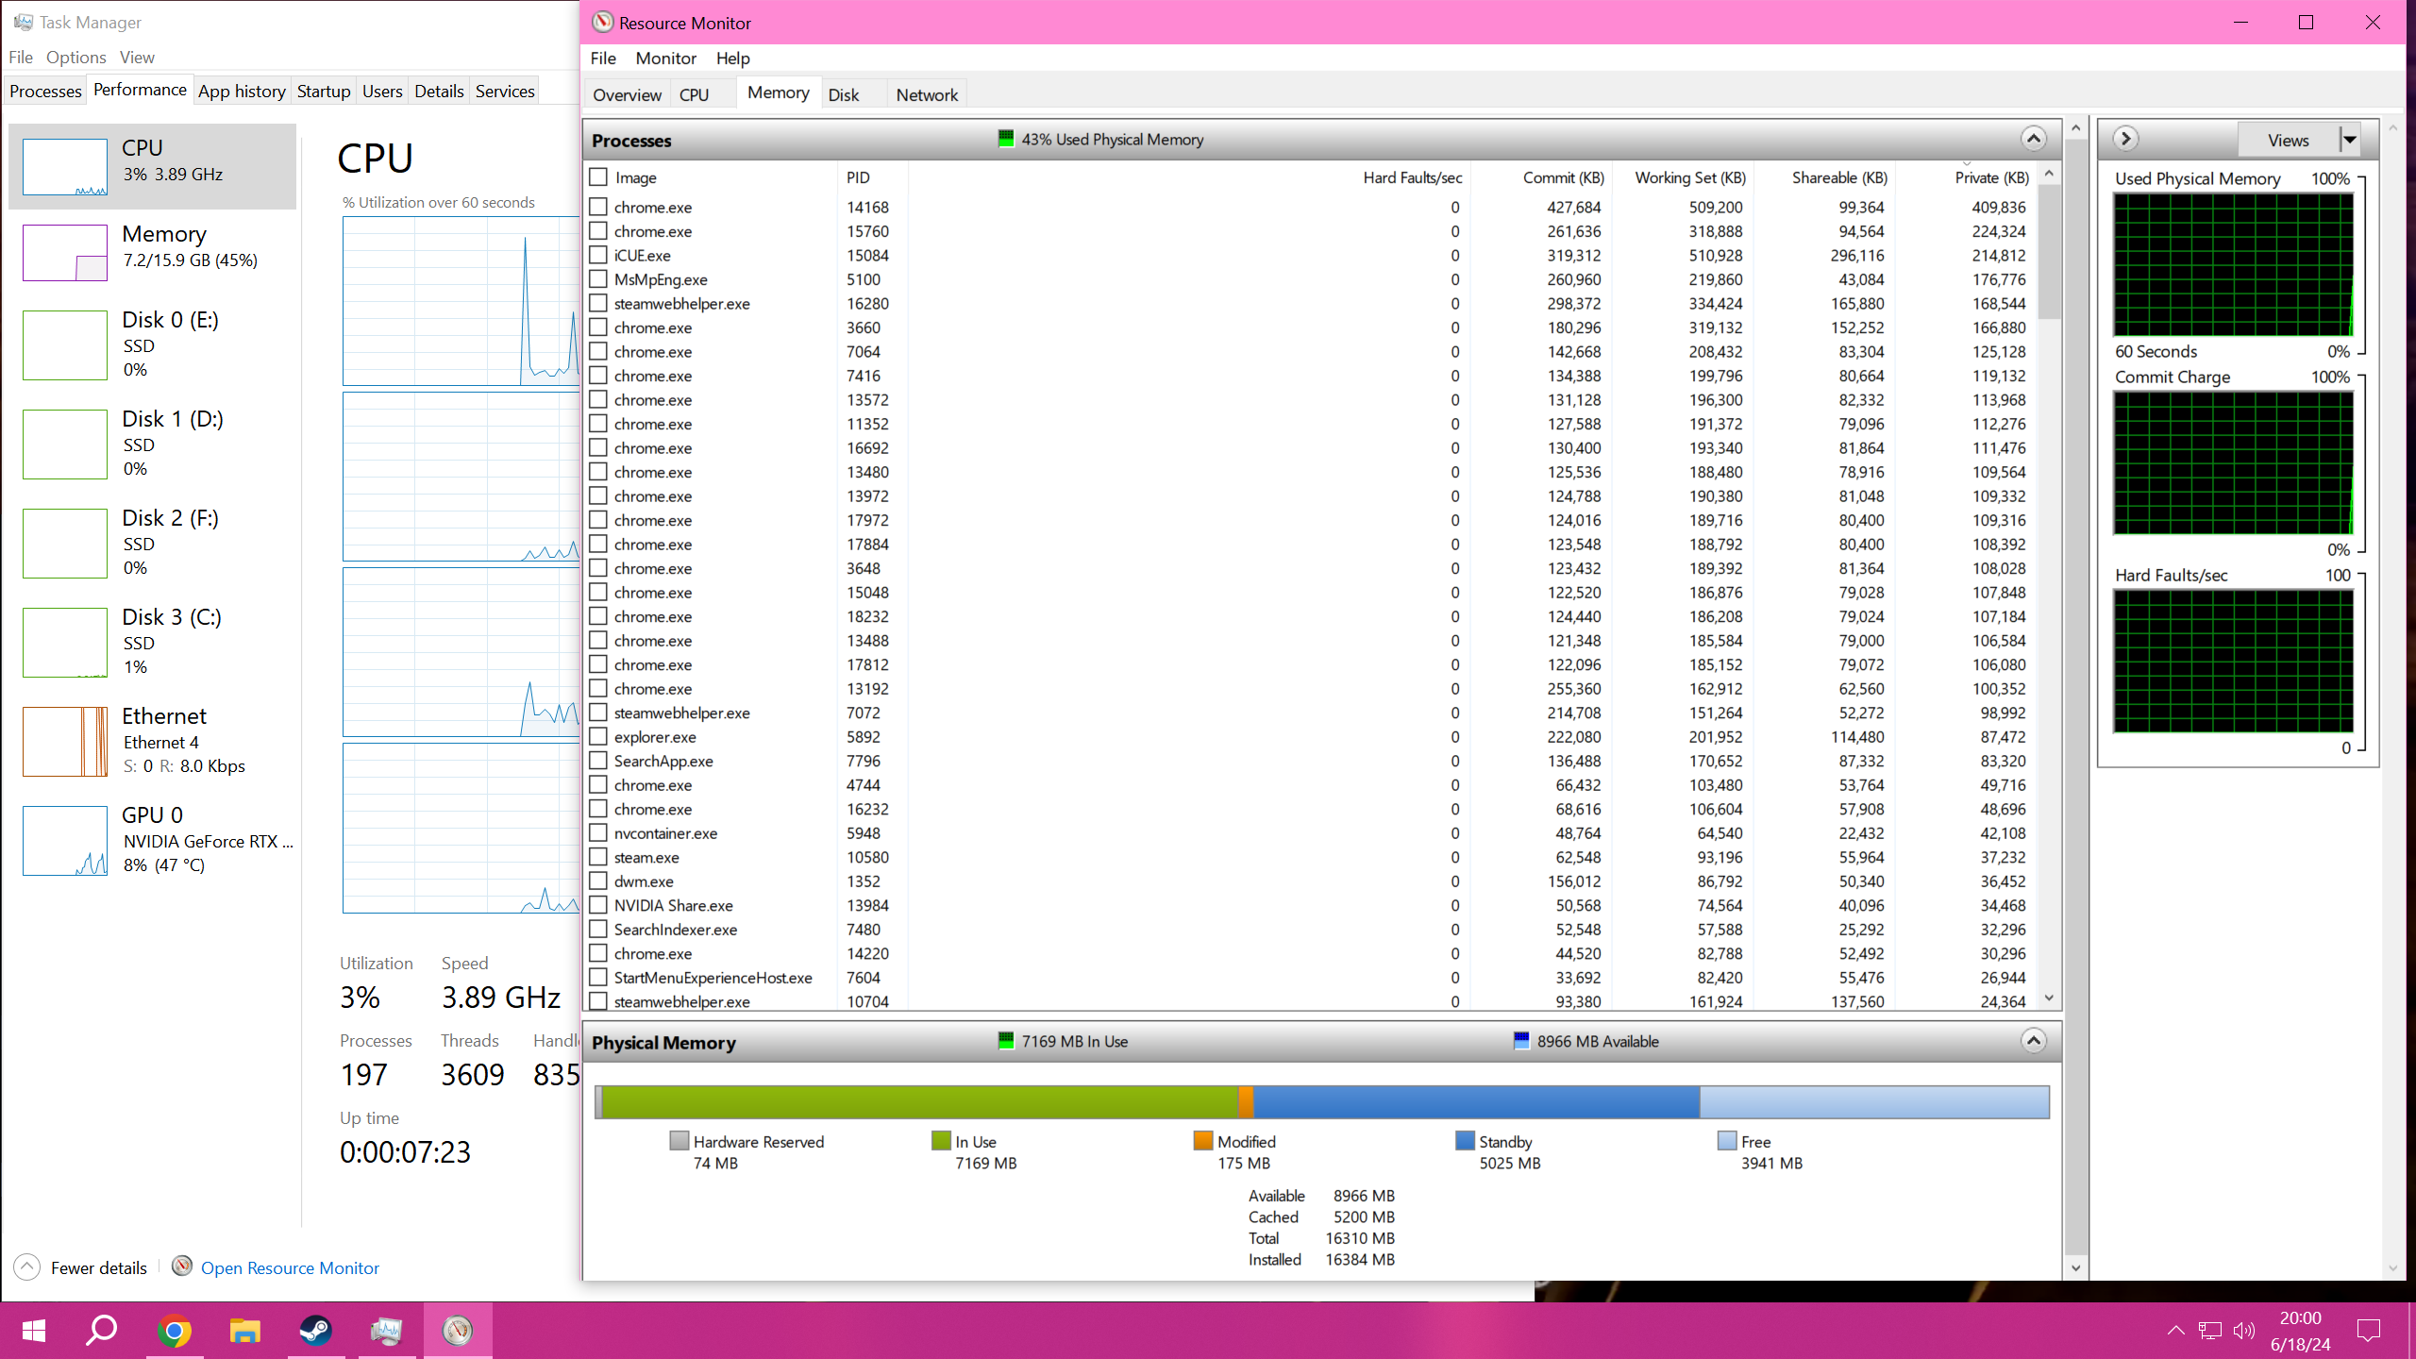2416x1359 pixels.
Task: Open volume control tray icon
Action: point(2244,1331)
